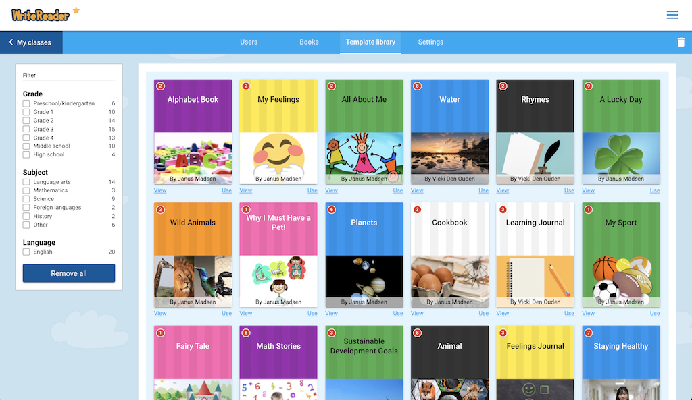The width and height of the screenshot is (692, 400).
Task: Open the Wild Animals template cover
Action: 193,255
